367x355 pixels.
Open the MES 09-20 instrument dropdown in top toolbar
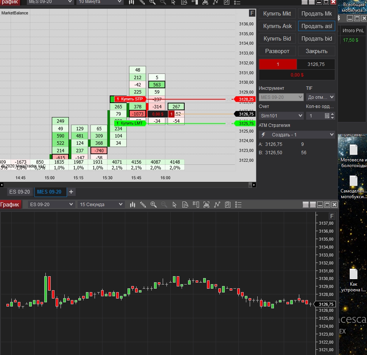50,2
